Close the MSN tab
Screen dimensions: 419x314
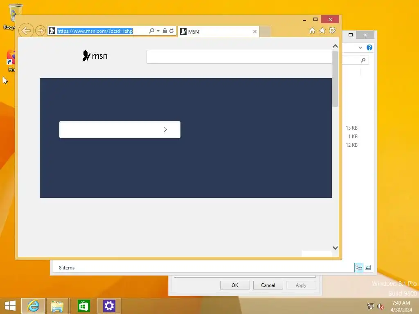point(255,31)
